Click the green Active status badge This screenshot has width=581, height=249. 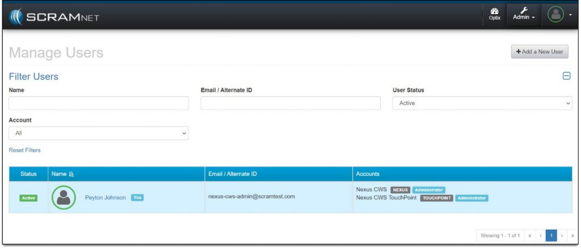(28, 198)
